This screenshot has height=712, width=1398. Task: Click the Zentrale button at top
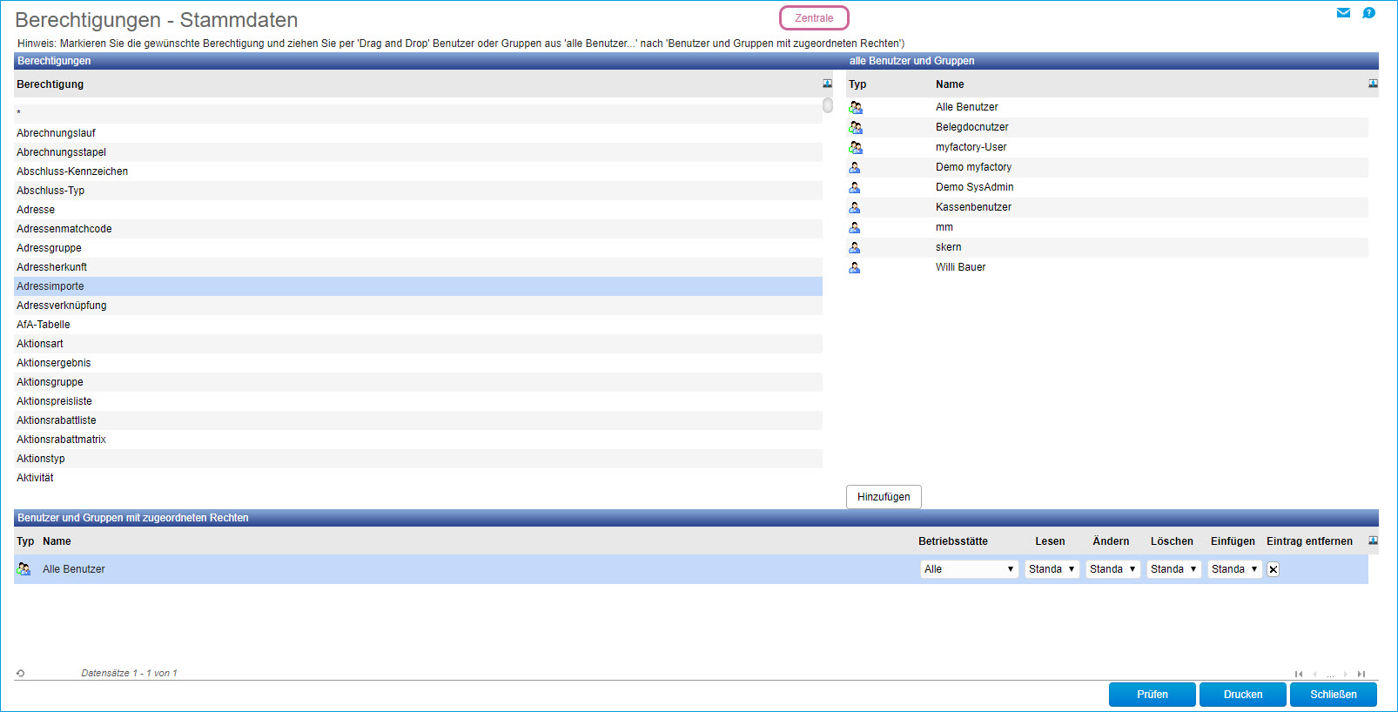coord(814,18)
